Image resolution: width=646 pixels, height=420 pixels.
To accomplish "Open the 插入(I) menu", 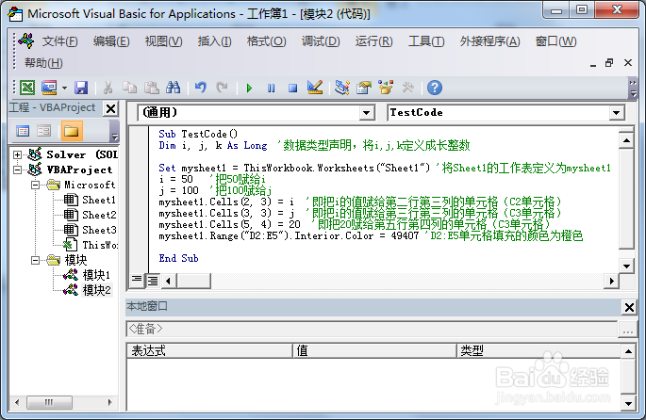I will tap(215, 41).
